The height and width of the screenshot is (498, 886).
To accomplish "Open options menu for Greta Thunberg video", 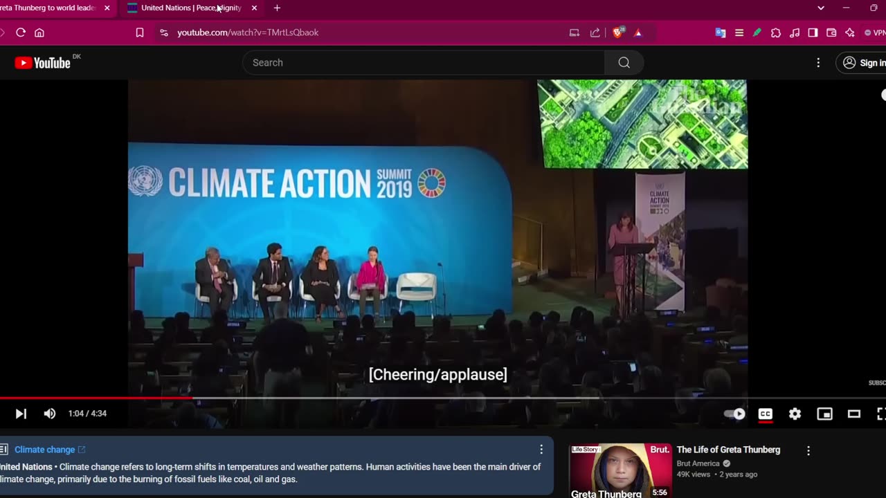I will pos(808,451).
